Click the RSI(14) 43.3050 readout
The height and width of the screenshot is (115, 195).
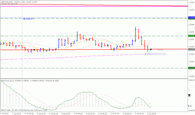point(52,81)
